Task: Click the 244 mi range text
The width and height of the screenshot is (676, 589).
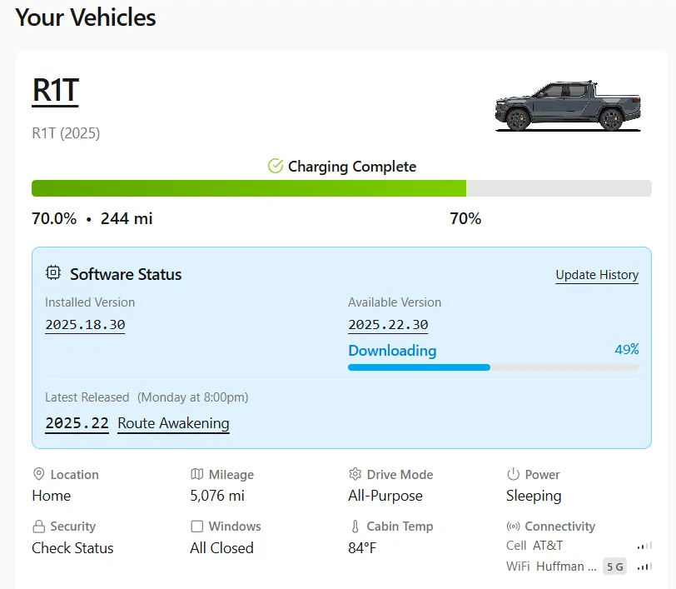Action: [x=127, y=218]
